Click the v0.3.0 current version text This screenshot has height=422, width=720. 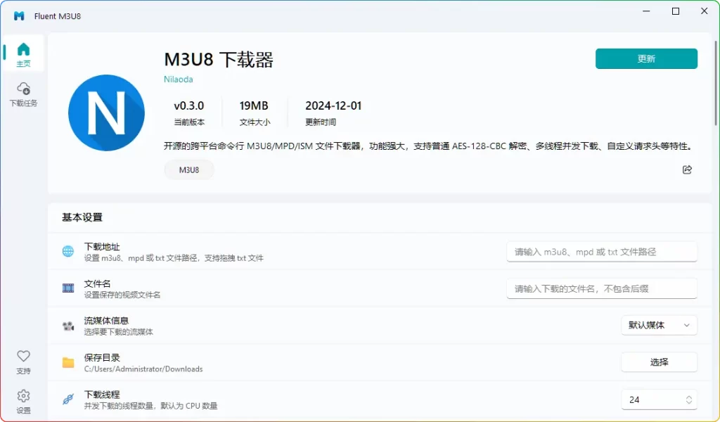(188, 105)
